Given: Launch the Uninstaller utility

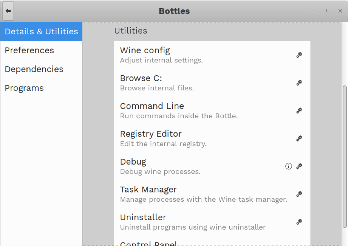Looking at the screenshot, I should click(x=143, y=217).
